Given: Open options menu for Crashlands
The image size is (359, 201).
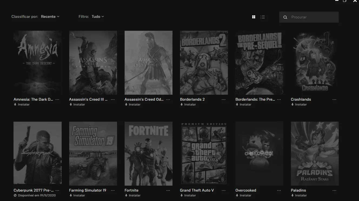Looking at the screenshot, I should pyautogui.click(x=334, y=100).
